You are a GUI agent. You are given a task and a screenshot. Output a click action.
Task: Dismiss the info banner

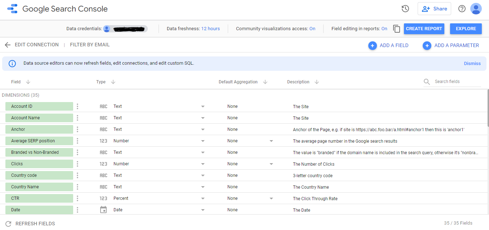click(x=472, y=64)
